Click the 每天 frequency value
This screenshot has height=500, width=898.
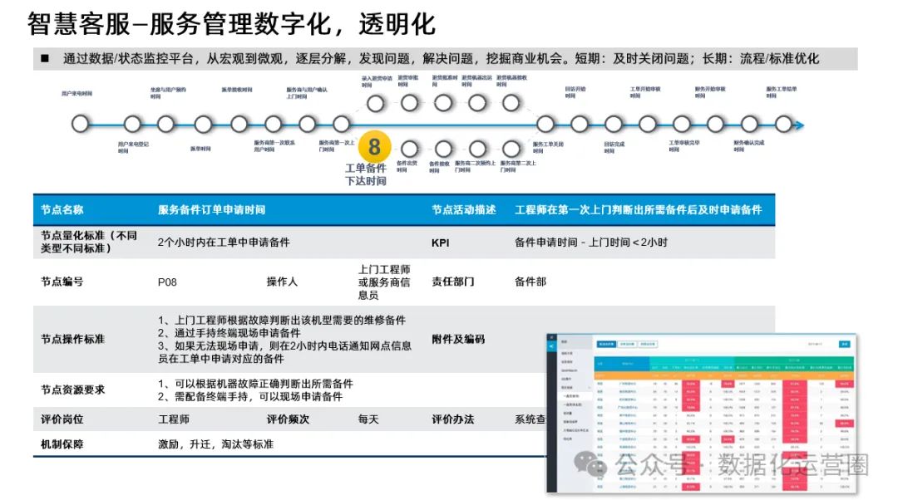[x=368, y=419]
